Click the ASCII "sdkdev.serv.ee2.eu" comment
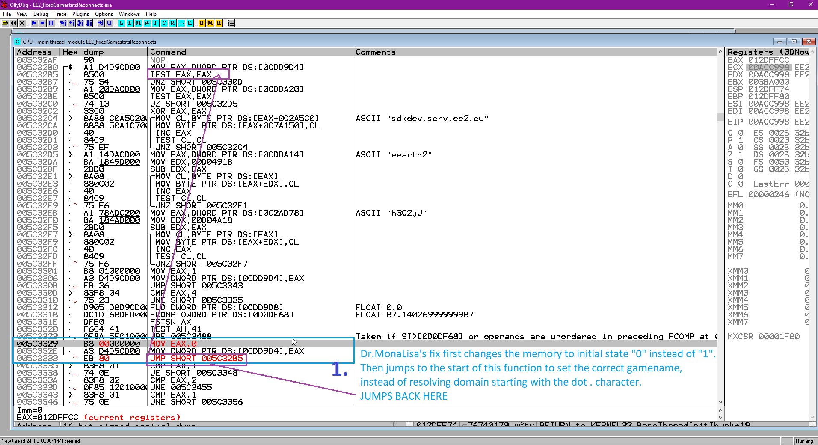 point(422,118)
